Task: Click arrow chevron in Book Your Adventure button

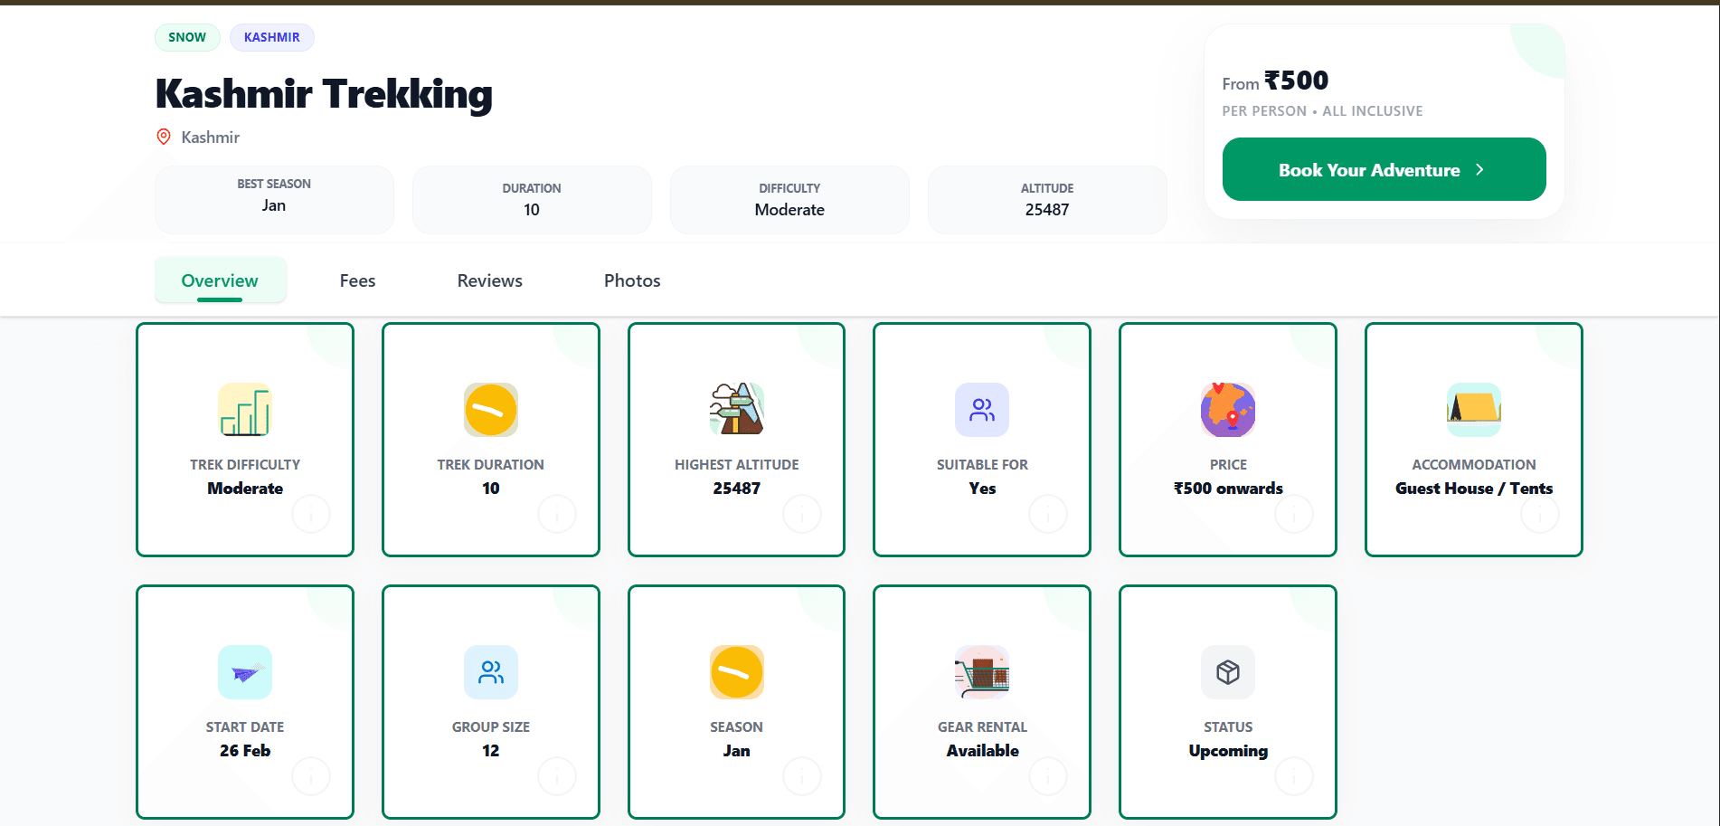Action: [x=1479, y=170]
